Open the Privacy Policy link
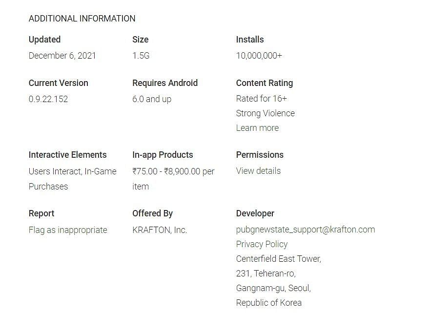The width and height of the screenshot is (430, 316). coord(262,244)
